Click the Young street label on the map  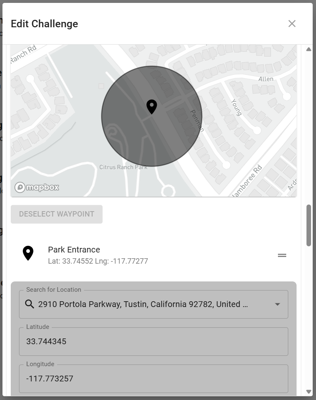click(236, 107)
